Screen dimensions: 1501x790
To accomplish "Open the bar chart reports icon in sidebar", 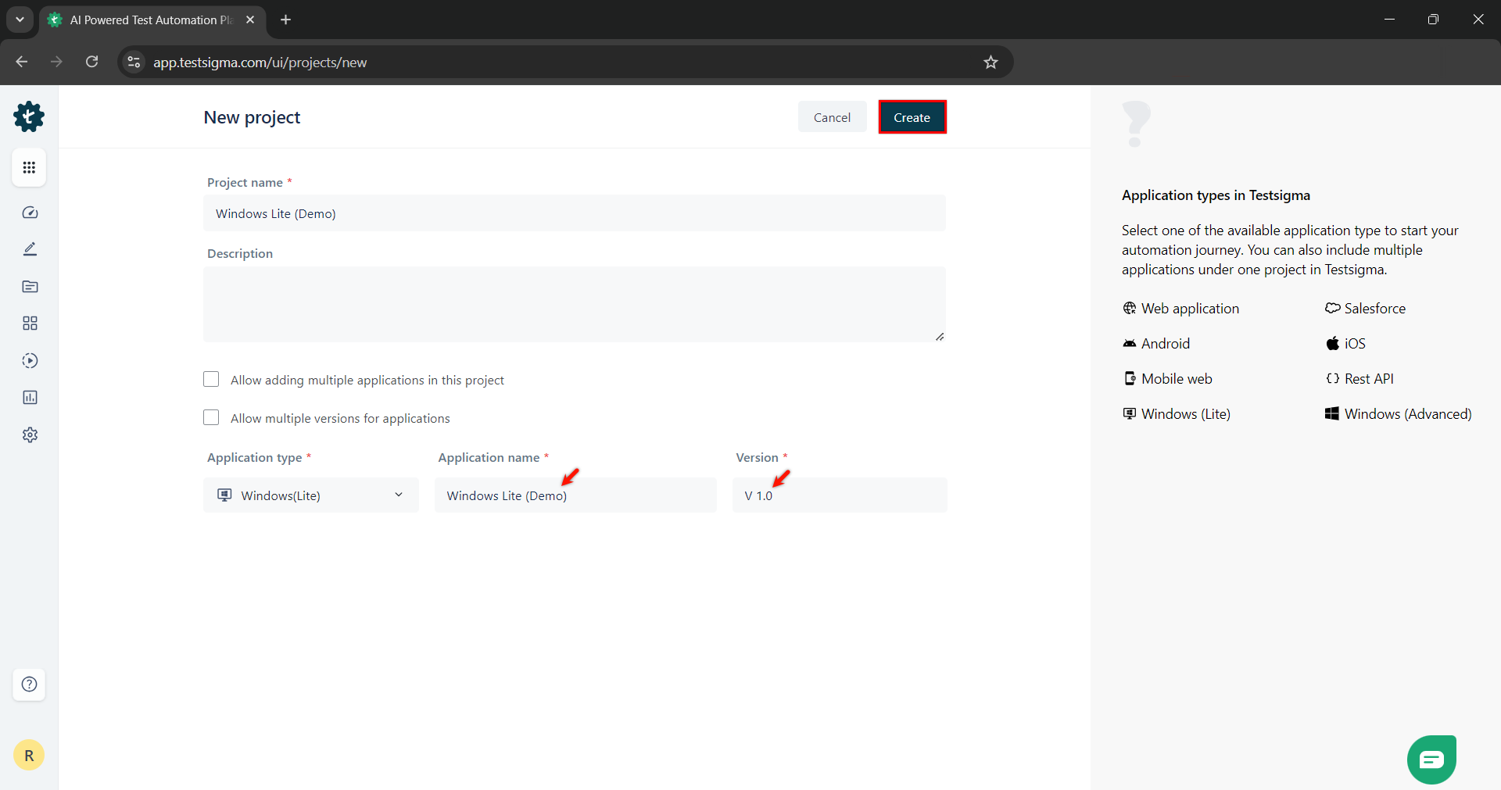I will click(x=30, y=398).
